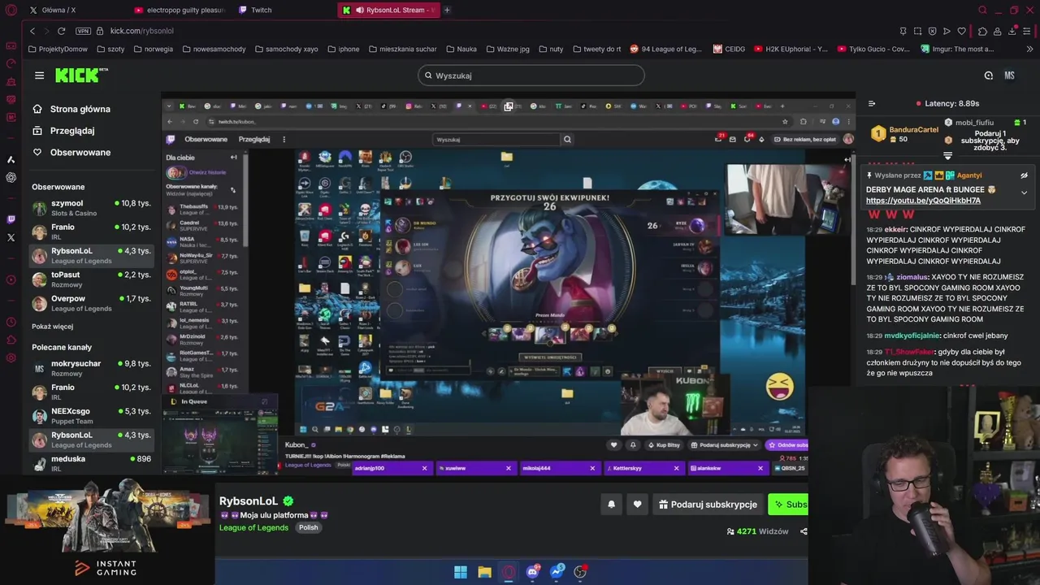Go back with the browser back arrow
Screen dimensions: 1040x585
[x=32, y=31]
